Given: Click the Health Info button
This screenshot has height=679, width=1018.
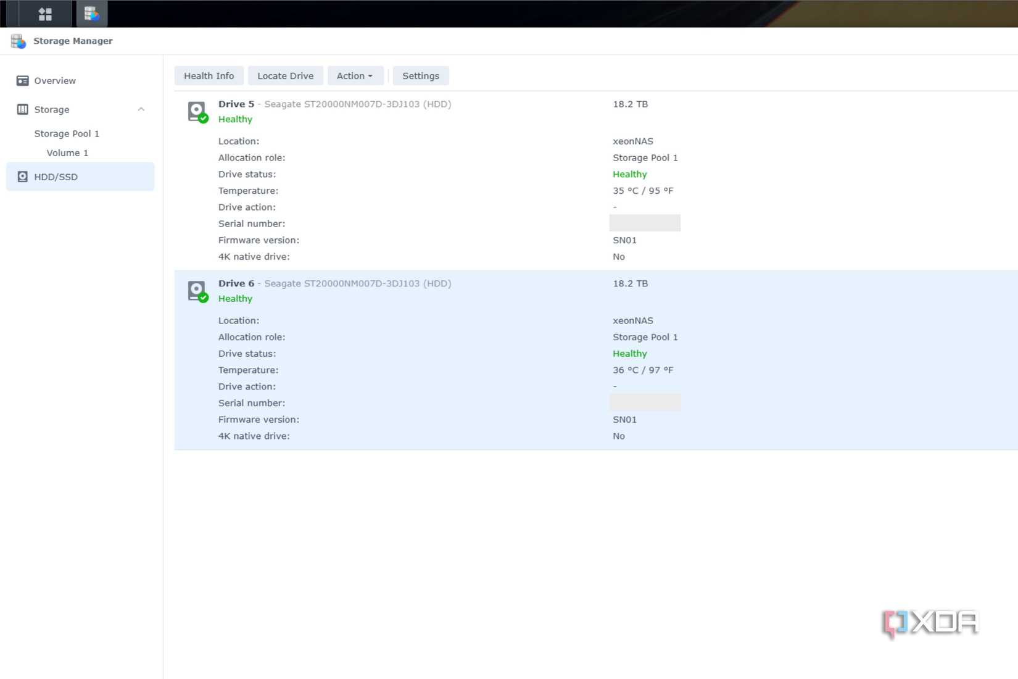Looking at the screenshot, I should click(209, 76).
